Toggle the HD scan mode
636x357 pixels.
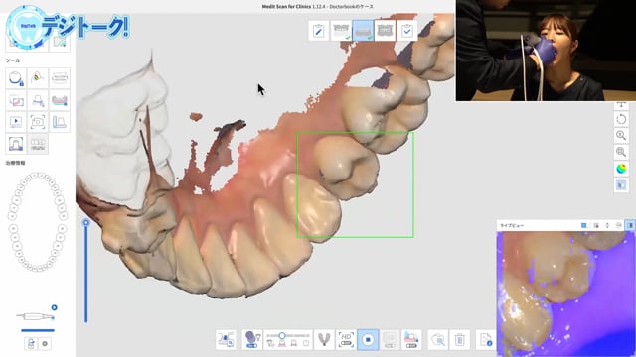pyautogui.click(x=346, y=339)
